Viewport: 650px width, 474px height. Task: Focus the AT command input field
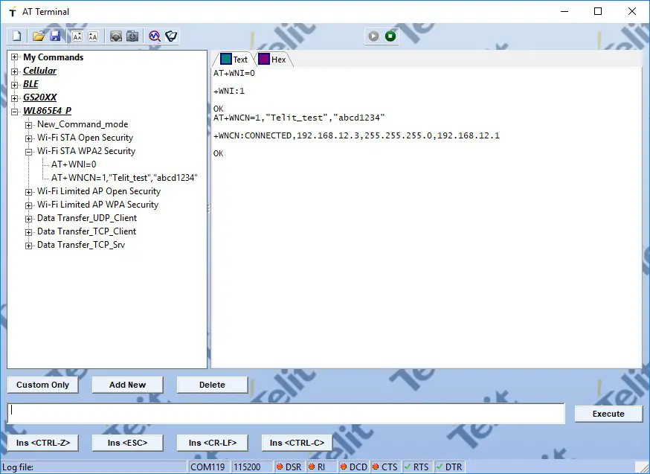tap(286, 414)
